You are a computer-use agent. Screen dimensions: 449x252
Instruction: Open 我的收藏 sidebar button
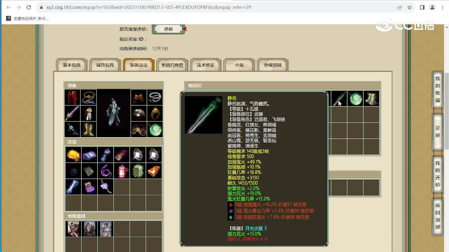coord(437,90)
